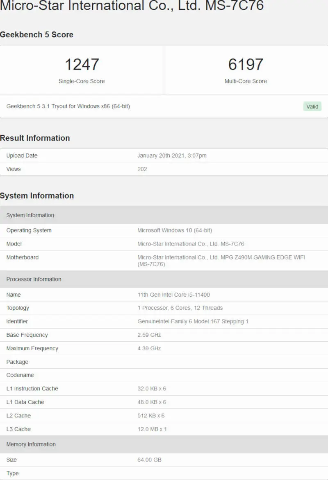This screenshot has width=328, height=480.
Task: Click the Single-Core Score value 1247
Action: click(x=82, y=64)
